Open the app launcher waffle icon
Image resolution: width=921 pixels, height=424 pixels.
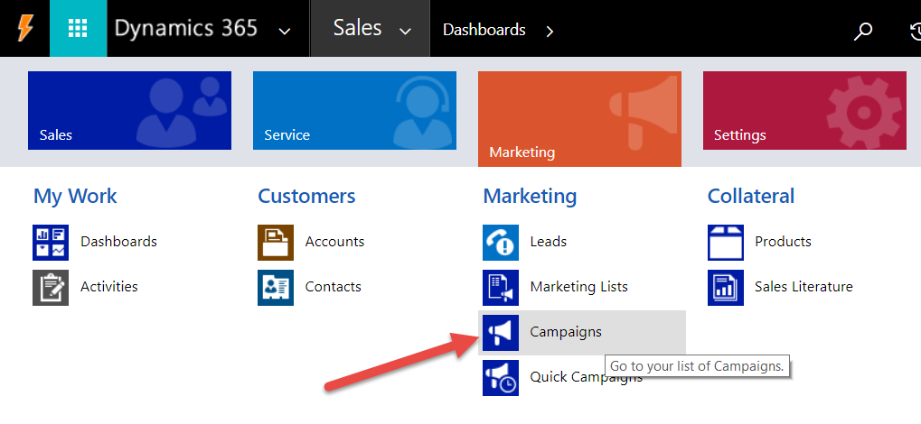(77, 29)
